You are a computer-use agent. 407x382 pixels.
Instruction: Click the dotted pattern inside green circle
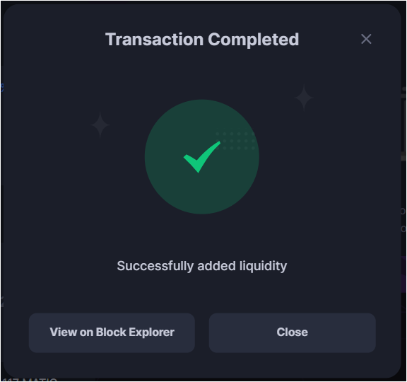coord(235,141)
